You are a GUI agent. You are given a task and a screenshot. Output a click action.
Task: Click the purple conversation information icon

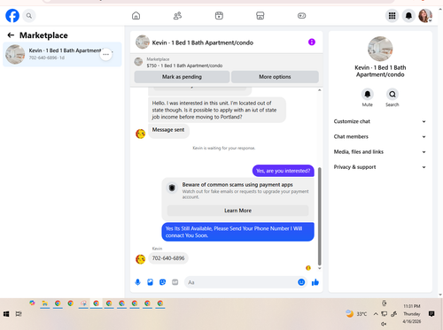pyautogui.click(x=312, y=42)
